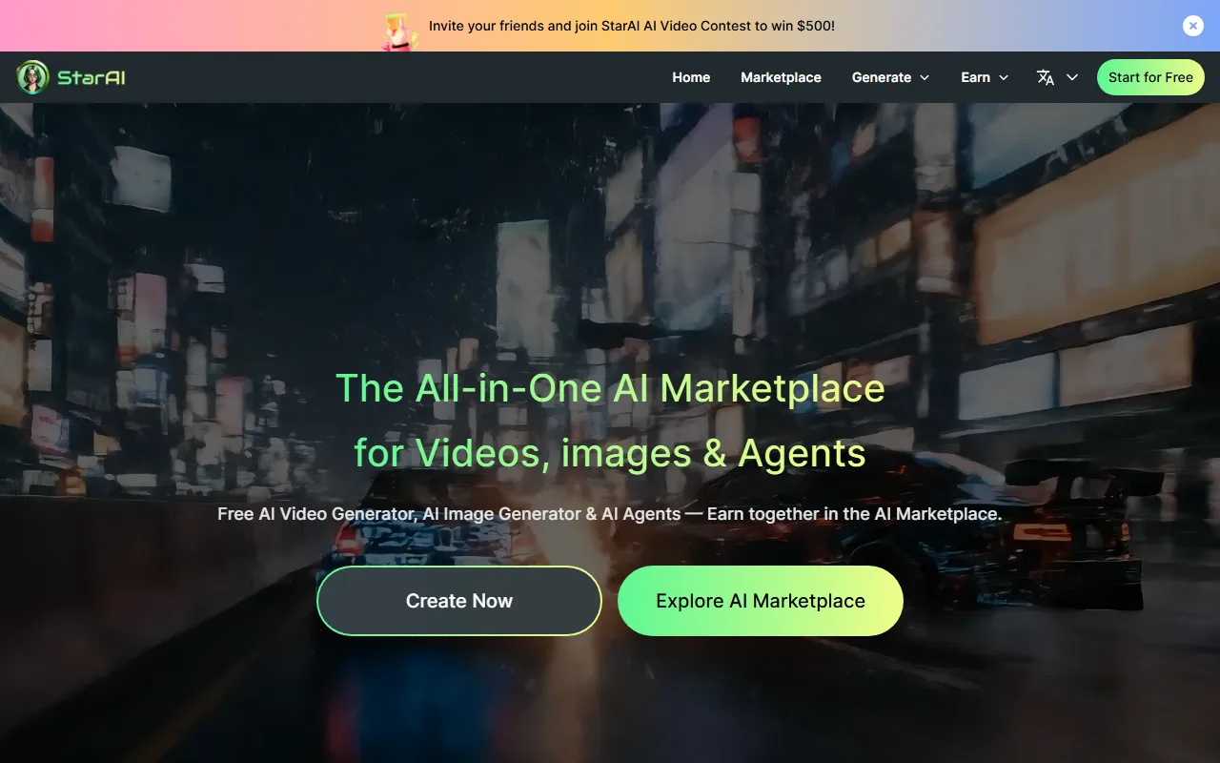Click the Earn menu label
This screenshot has height=763, width=1220.
tap(975, 77)
